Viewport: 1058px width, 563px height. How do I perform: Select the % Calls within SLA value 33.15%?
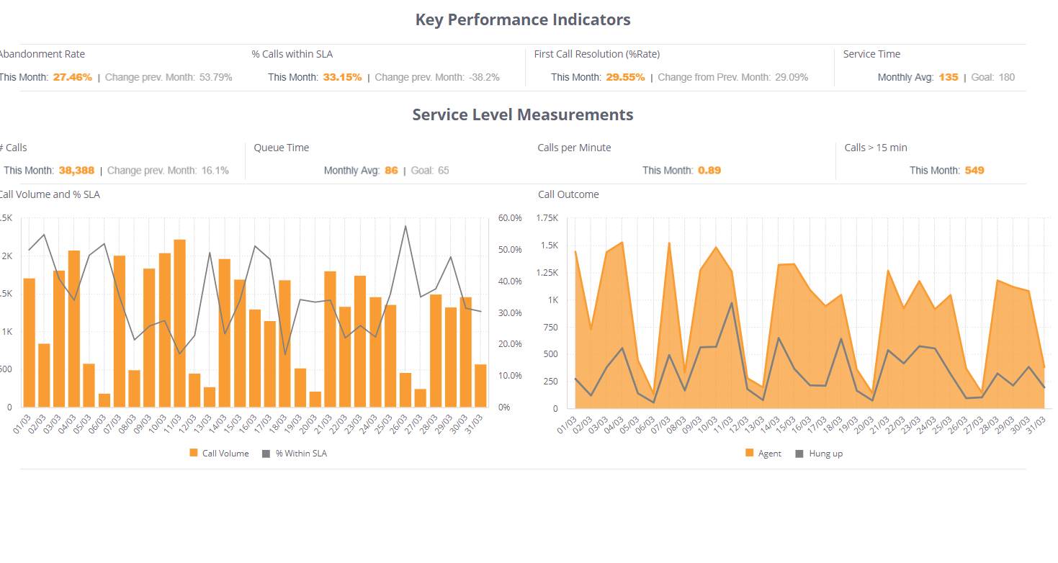point(342,77)
